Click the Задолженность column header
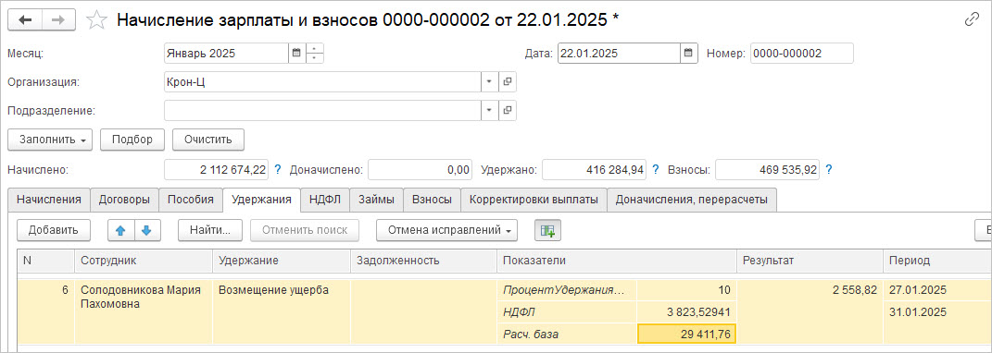The width and height of the screenshot is (992, 353). [424, 261]
